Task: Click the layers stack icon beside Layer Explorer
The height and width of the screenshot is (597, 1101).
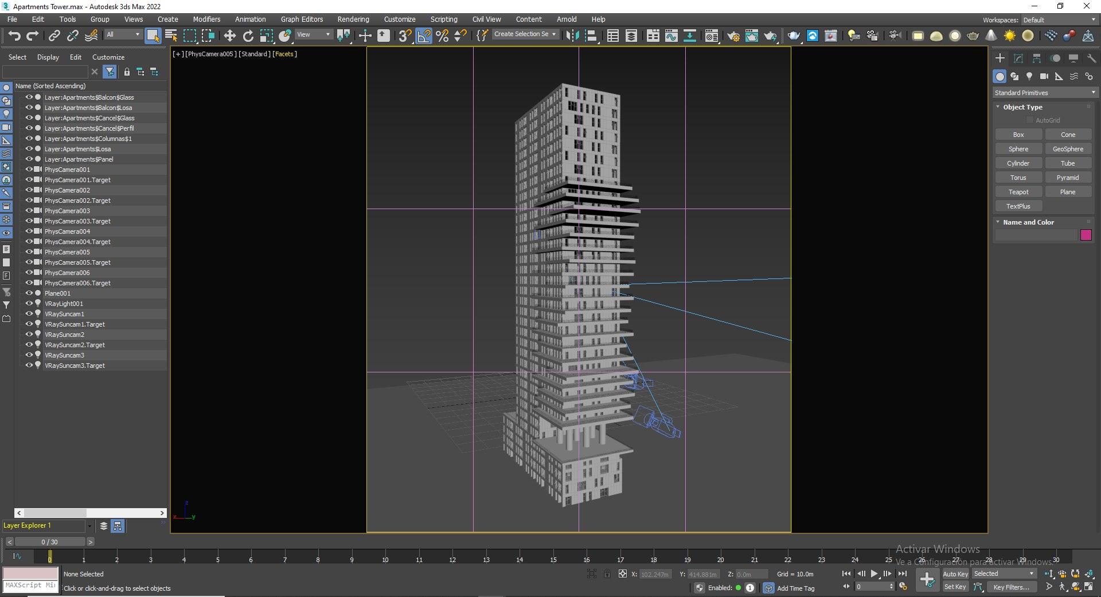Action: (x=104, y=526)
